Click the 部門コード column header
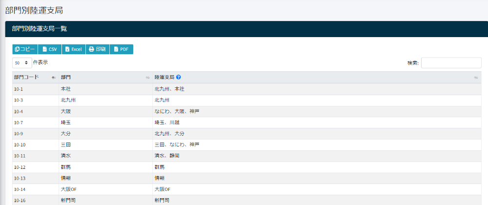488x205 pixels. point(27,78)
